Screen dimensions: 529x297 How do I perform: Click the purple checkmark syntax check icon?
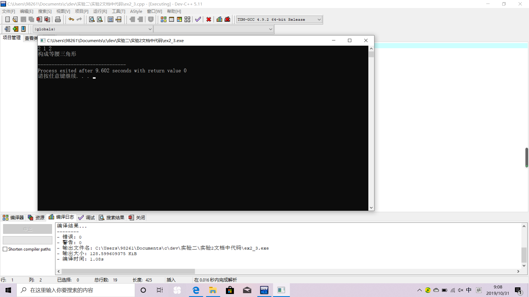[198, 20]
